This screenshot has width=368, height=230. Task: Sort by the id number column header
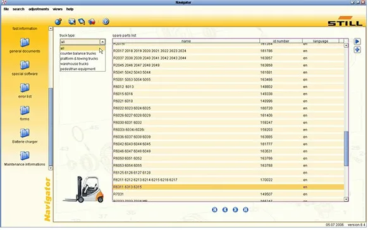coord(281,41)
